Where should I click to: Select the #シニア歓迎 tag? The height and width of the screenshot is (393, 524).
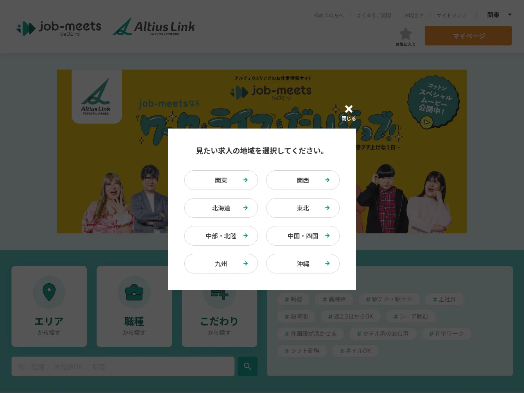click(411, 316)
